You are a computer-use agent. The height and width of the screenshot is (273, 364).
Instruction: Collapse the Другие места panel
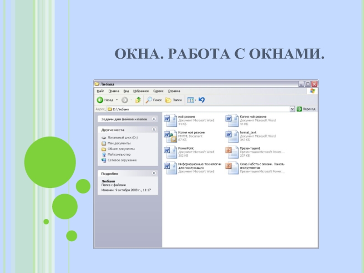(154, 130)
